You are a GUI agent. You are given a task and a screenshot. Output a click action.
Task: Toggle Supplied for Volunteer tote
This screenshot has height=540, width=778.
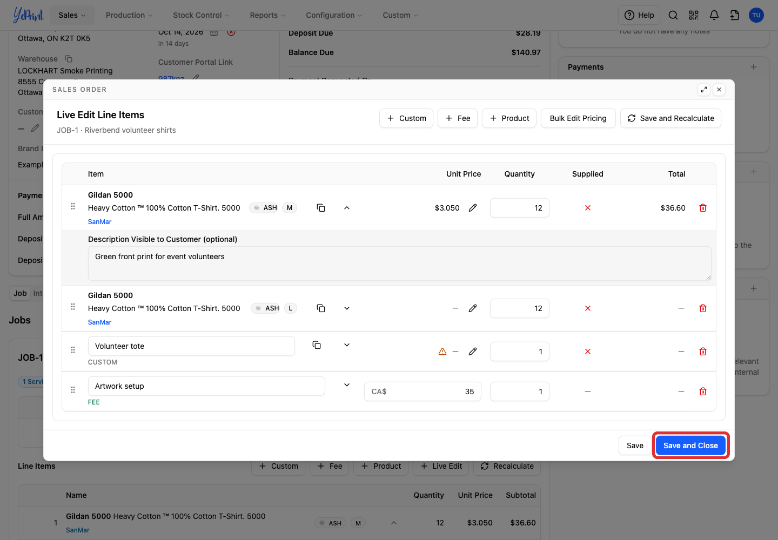point(588,352)
